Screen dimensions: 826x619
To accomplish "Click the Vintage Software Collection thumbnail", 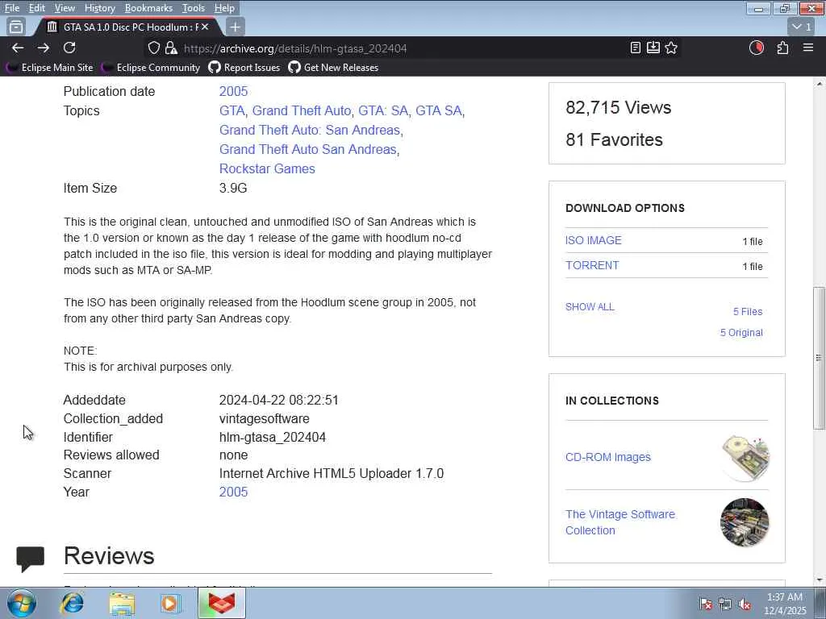I will pyautogui.click(x=745, y=522).
